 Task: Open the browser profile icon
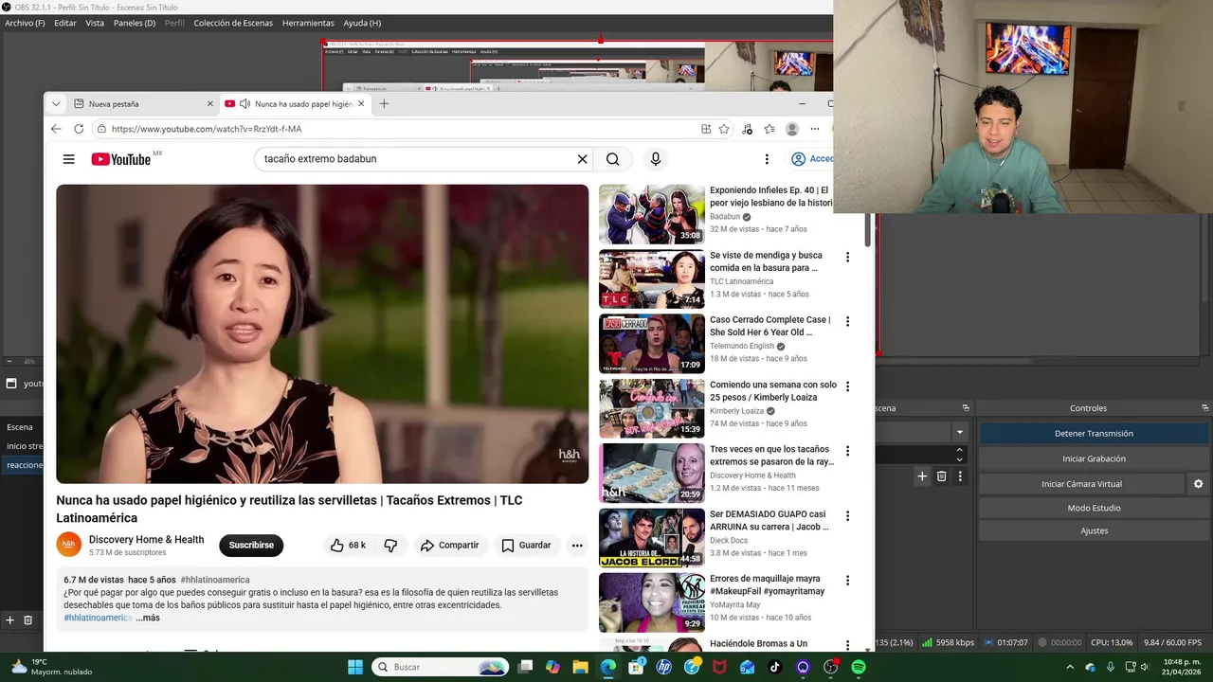pos(792,129)
